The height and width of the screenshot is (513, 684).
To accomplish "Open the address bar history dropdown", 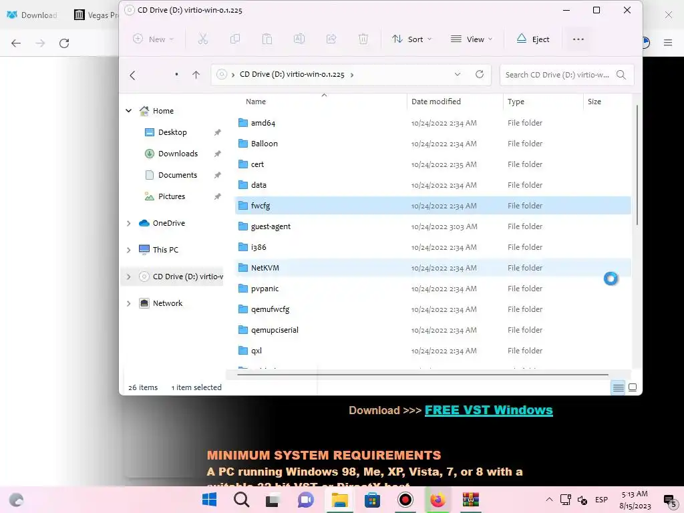I will (457, 74).
